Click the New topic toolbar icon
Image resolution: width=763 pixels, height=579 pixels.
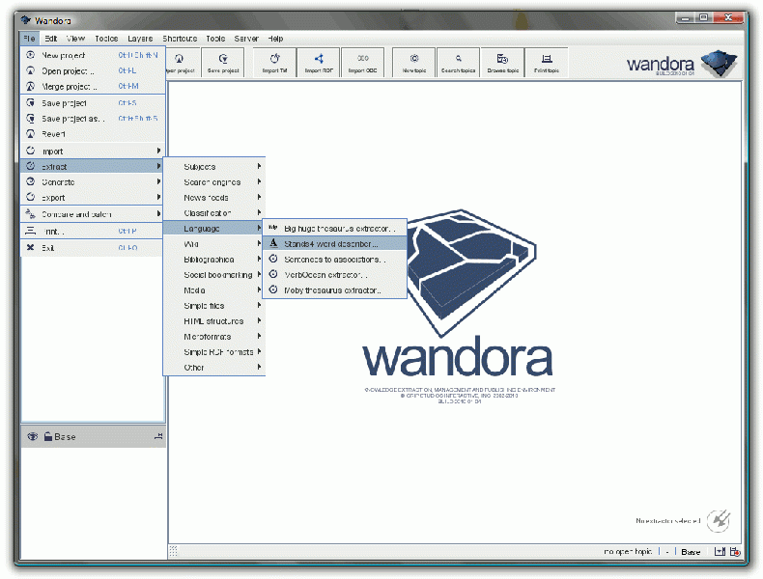414,62
